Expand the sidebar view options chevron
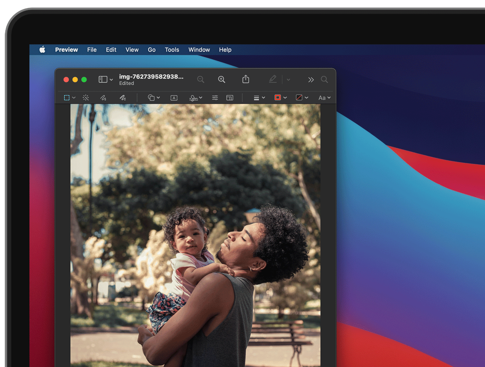Viewport: 485px width, 367px height. pos(111,80)
